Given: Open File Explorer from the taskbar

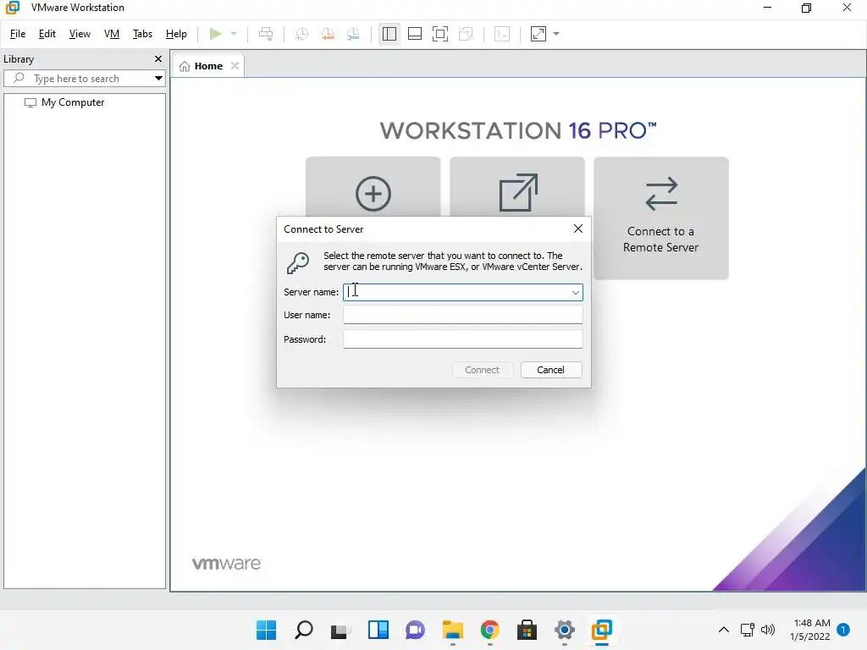Looking at the screenshot, I should click(x=452, y=630).
